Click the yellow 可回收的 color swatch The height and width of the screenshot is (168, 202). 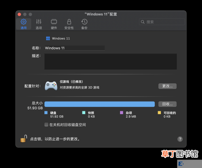159,113
